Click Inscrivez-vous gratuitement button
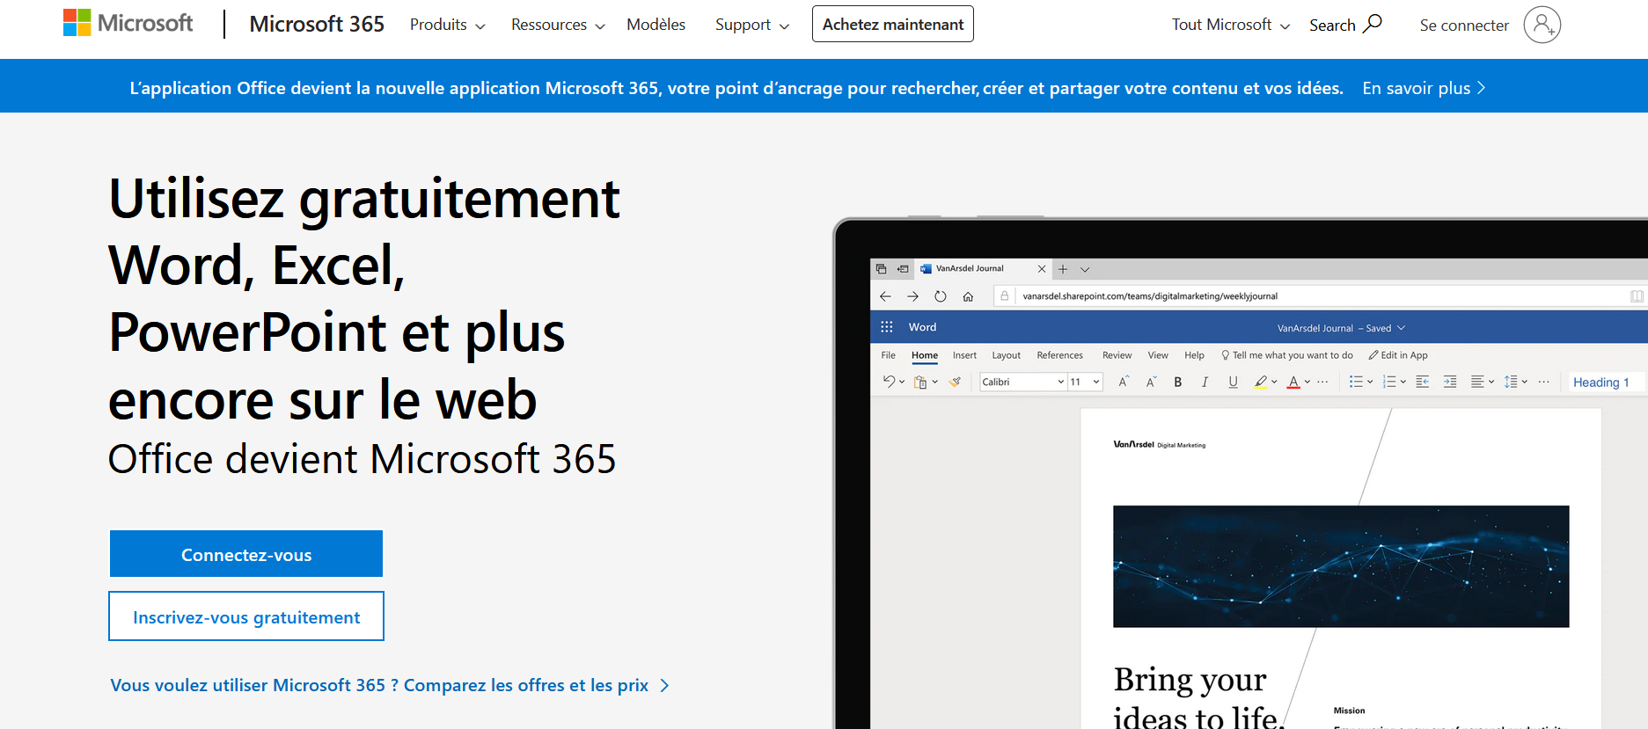Viewport: 1648px width, 729px height. click(246, 616)
